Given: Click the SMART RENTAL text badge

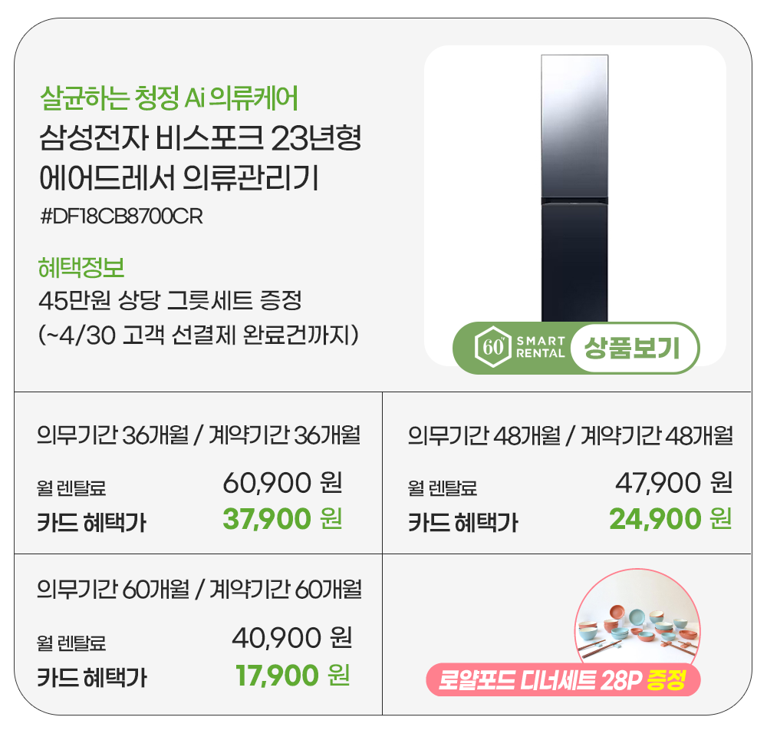Looking at the screenshot, I should click(x=540, y=348).
